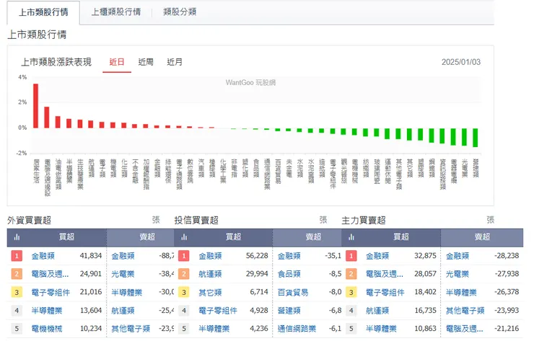
Task: Open 通信網路業 in 投信 賣超 column
Action: tap(297, 329)
